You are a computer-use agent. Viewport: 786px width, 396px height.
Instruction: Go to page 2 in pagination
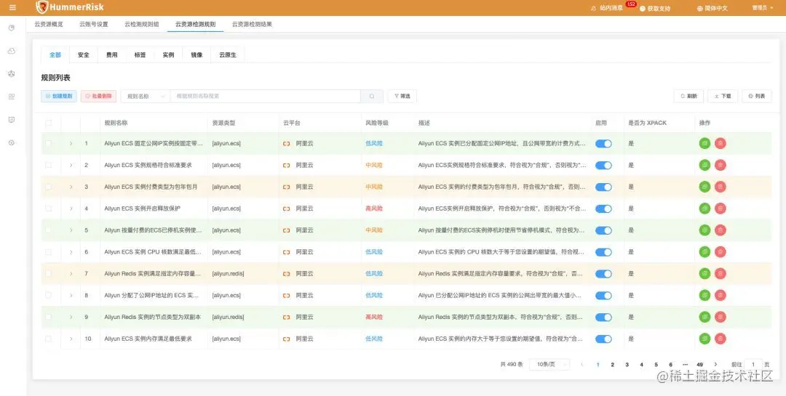(x=612, y=365)
